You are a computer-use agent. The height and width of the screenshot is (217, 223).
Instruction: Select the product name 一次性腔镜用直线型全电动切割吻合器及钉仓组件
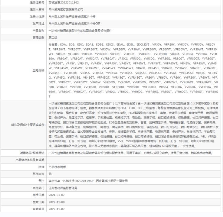click(80, 31)
